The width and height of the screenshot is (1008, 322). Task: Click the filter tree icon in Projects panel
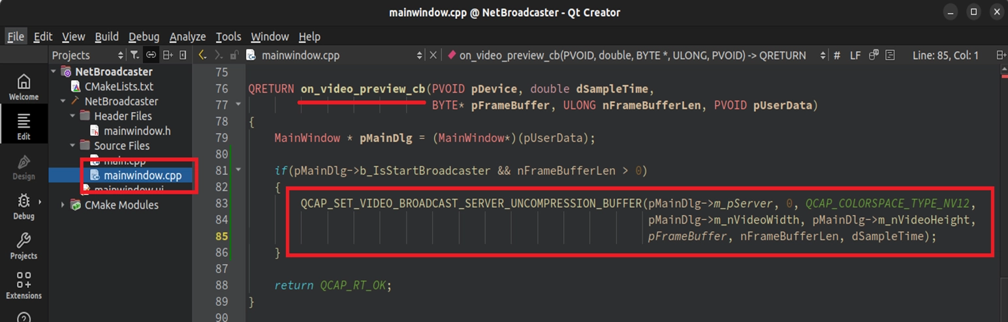click(134, 55)
